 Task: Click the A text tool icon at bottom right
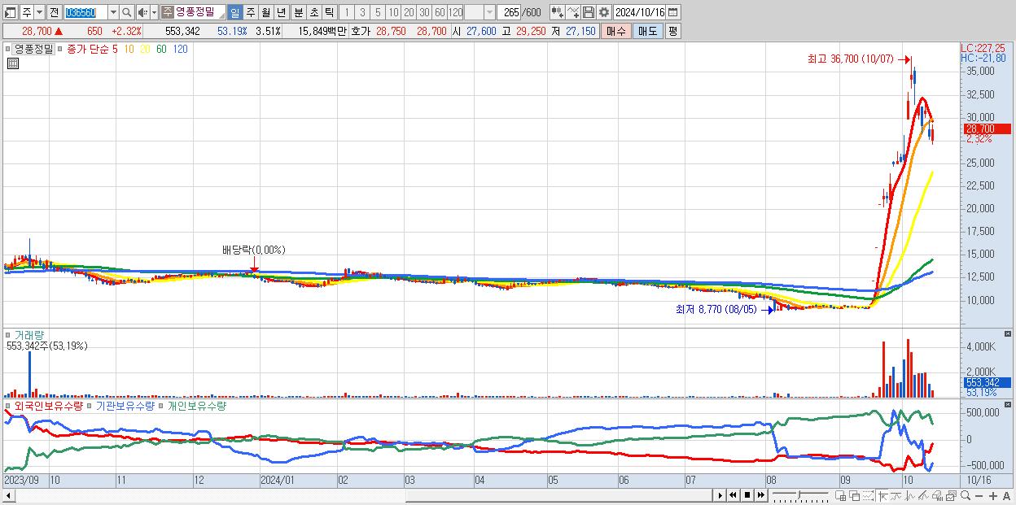[x=1007, y=495]
